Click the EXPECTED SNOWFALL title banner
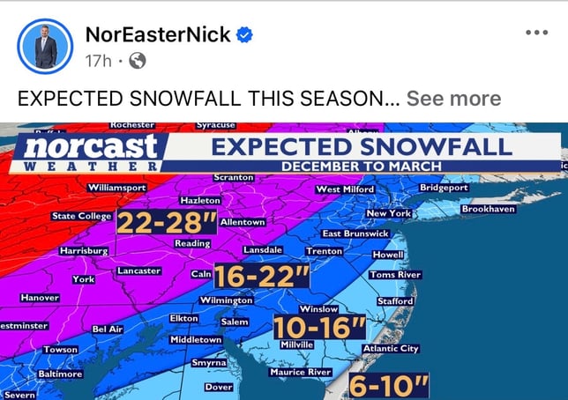Screen dimensions: 568x400 [362, 145]
